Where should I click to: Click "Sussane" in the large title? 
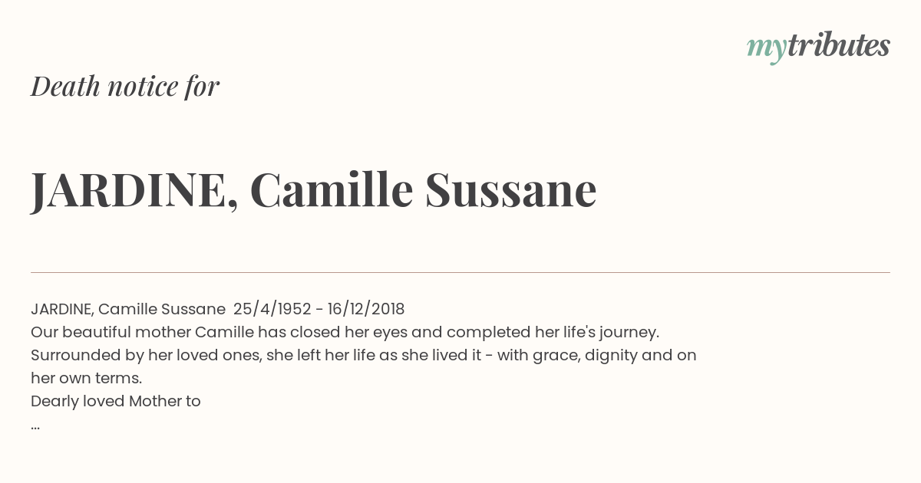(x=510, y=190)
